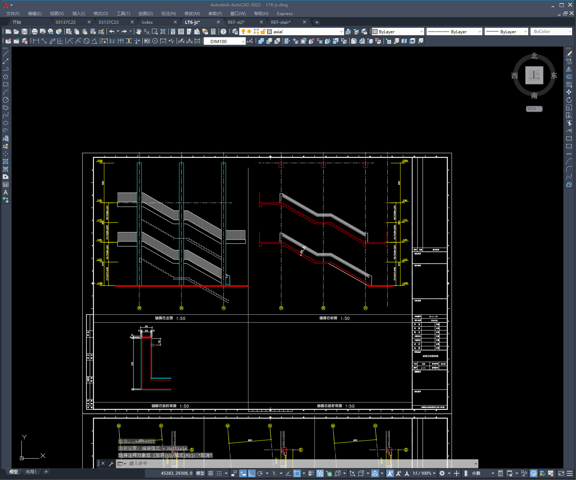Toggle transparency checkerboard in status bar
The image size is (576, 480).
[320, 473]
